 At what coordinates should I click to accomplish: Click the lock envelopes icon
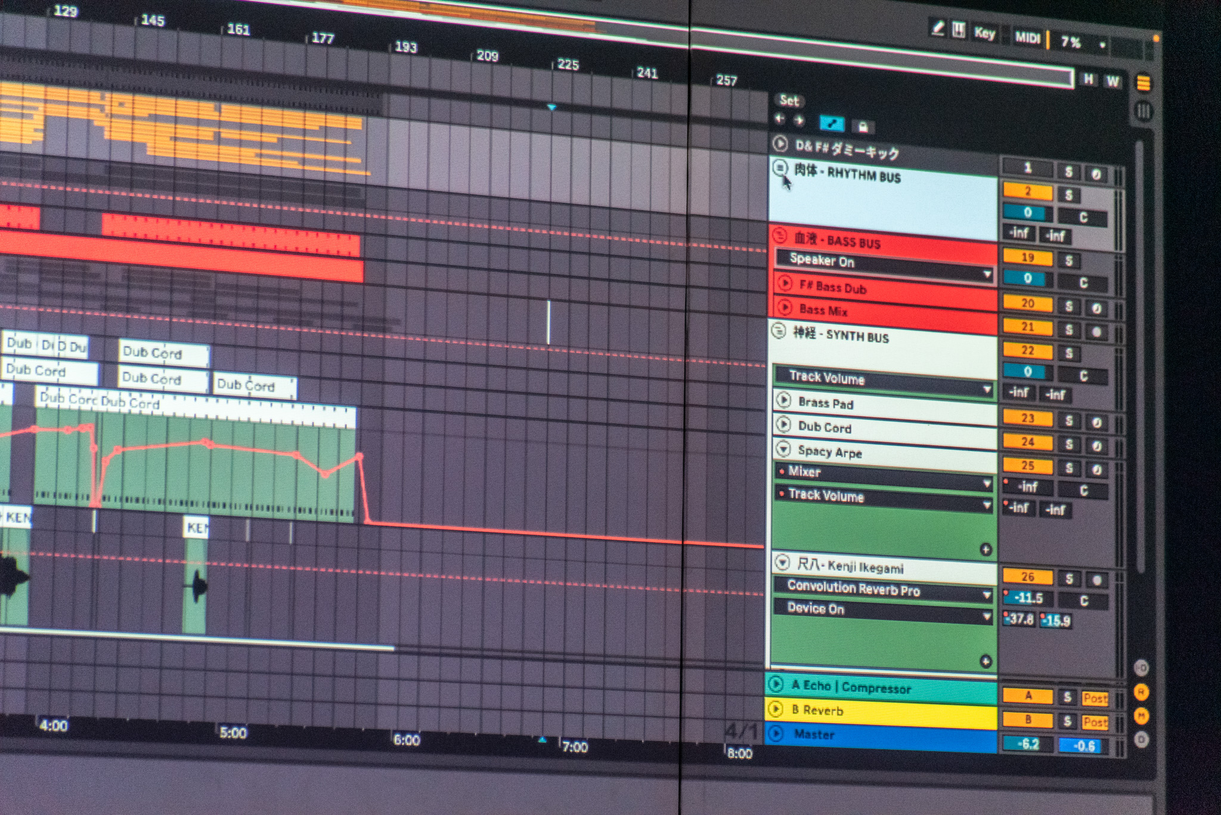(862, 126)
